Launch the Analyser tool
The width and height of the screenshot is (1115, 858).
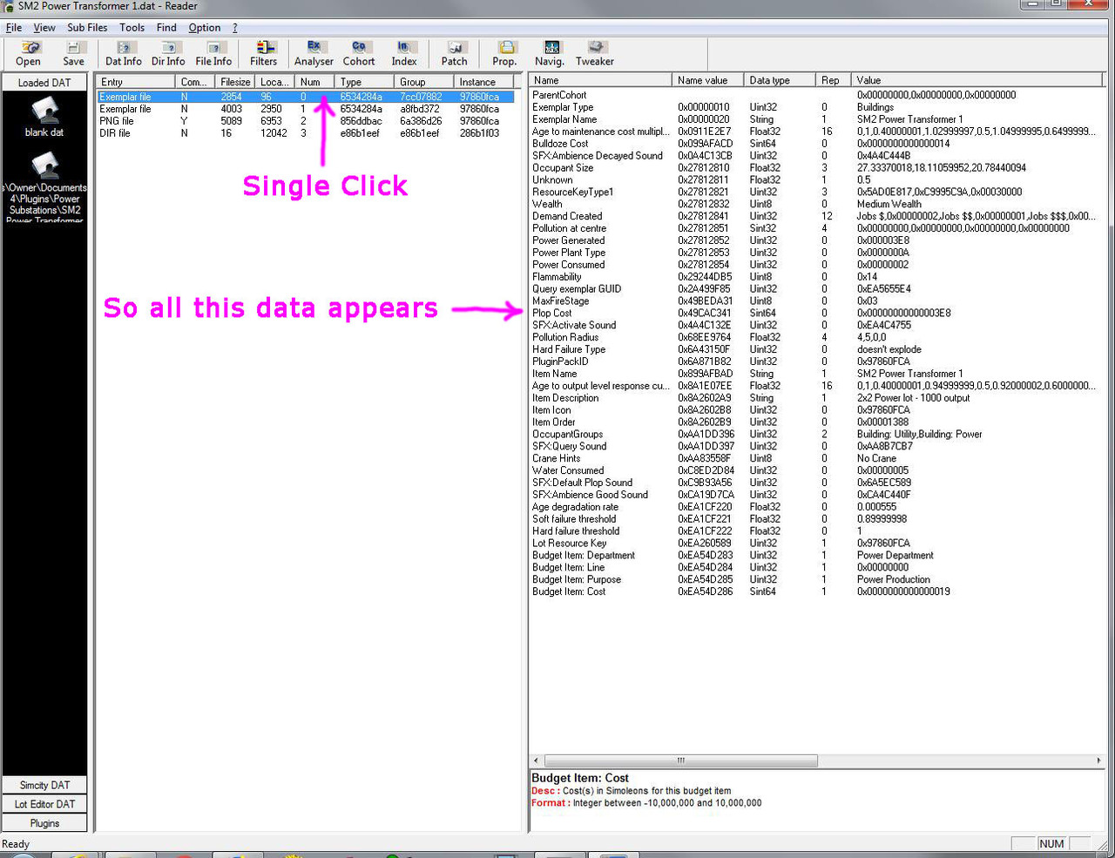[314, 53]
